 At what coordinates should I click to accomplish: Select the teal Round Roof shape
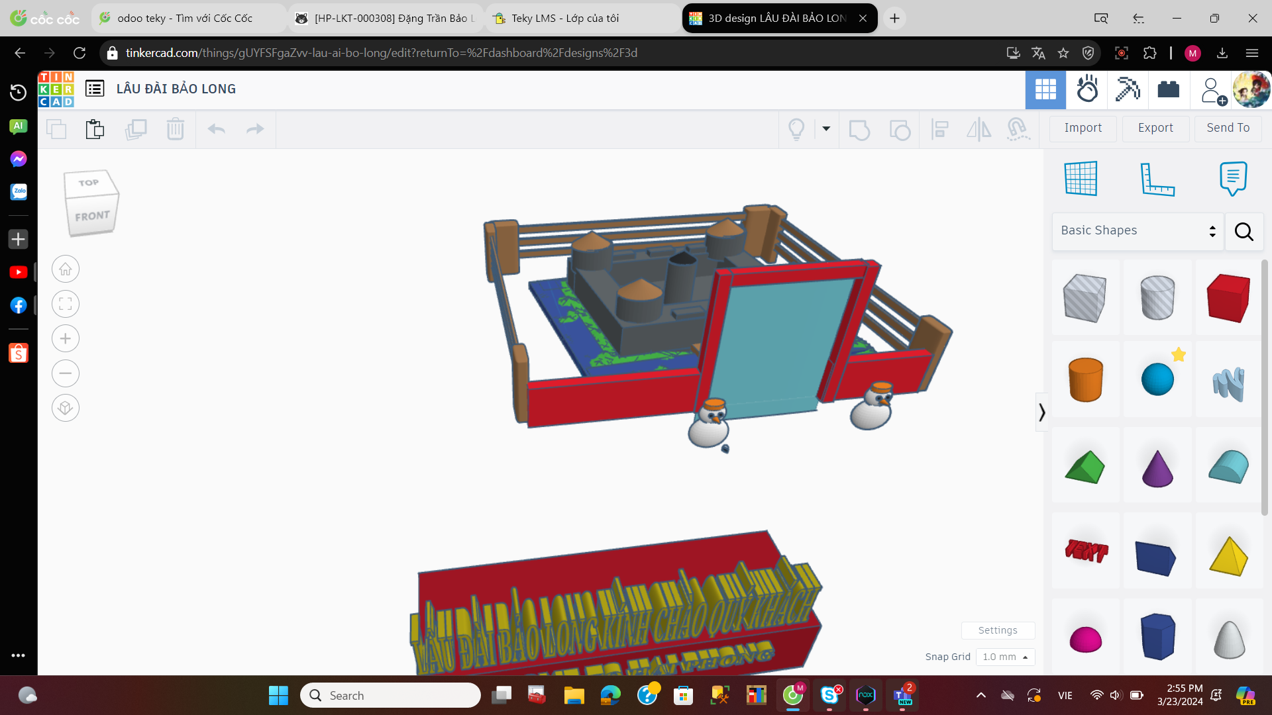(1228, 467)
